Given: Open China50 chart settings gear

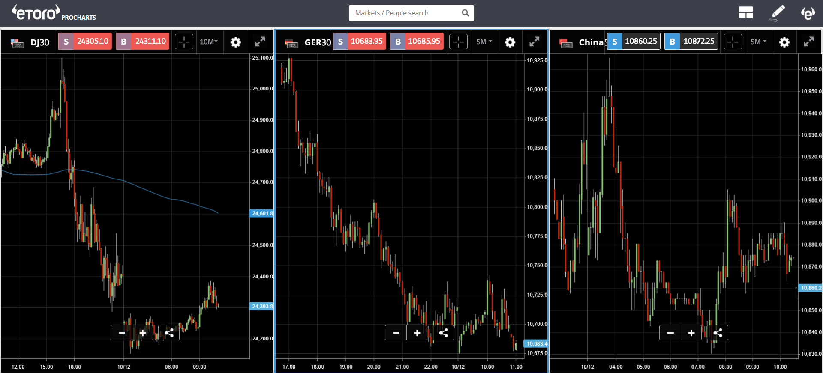Looking at the screenshot, I should pyautogui.click(x=784, y=42).
